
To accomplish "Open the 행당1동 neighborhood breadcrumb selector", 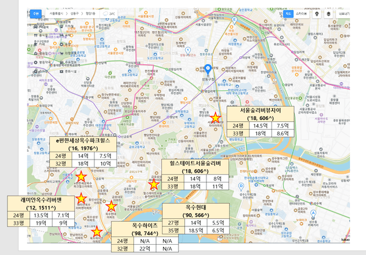I will 90,14.
